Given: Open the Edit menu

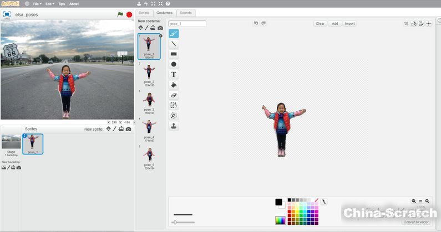Looking at the screenshot, I should click(x=50, y=3).
